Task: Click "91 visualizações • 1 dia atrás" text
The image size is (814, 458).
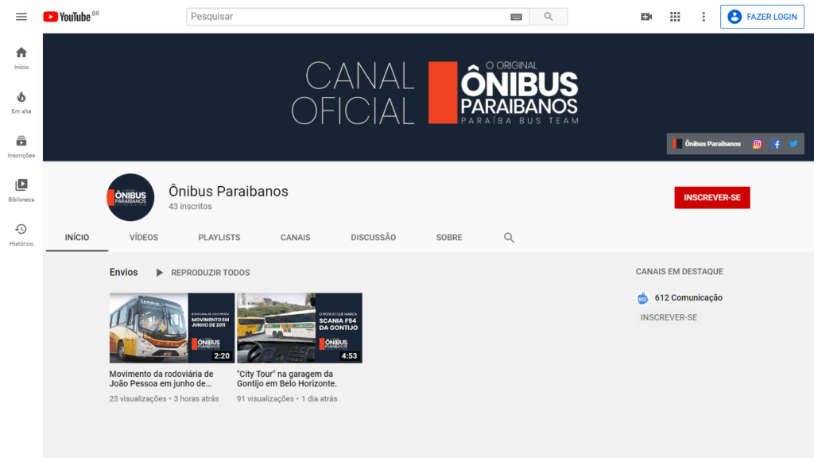Action: [x=287, y=399]
